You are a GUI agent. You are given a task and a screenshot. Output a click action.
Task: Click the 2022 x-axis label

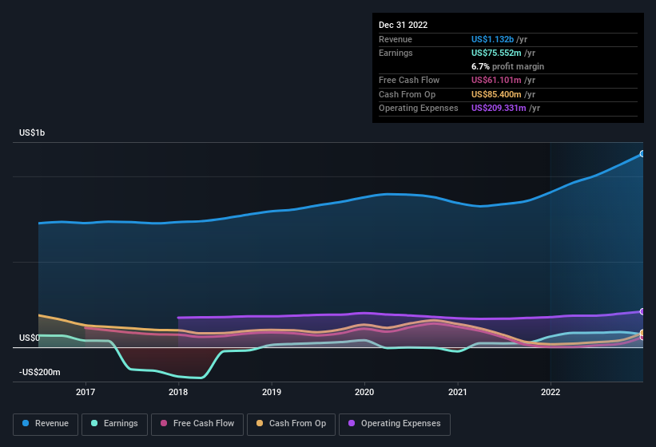pyautogui.click(x=551, y=392)
